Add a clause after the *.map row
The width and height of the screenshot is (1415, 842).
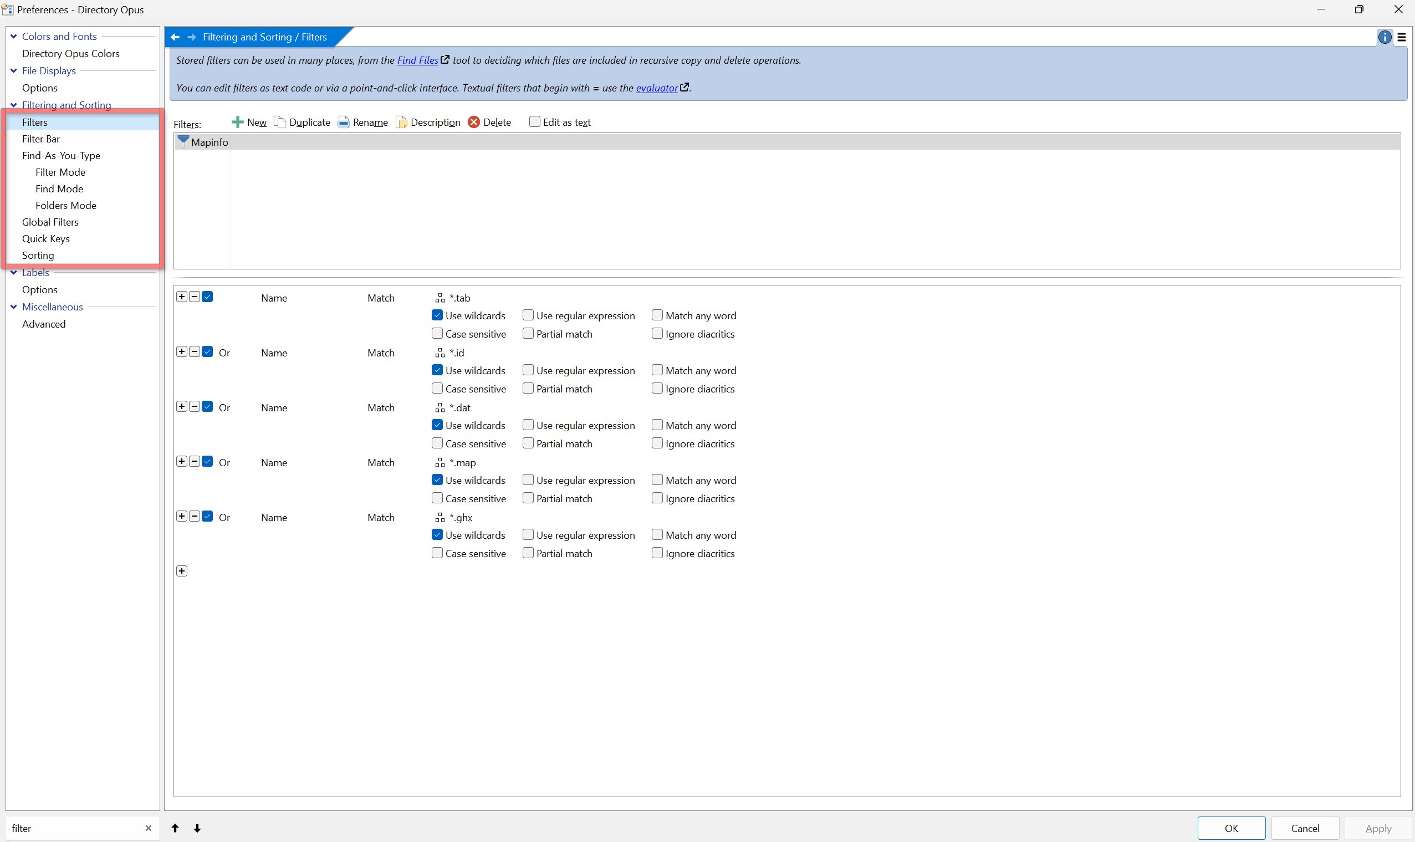pos(181,462)
